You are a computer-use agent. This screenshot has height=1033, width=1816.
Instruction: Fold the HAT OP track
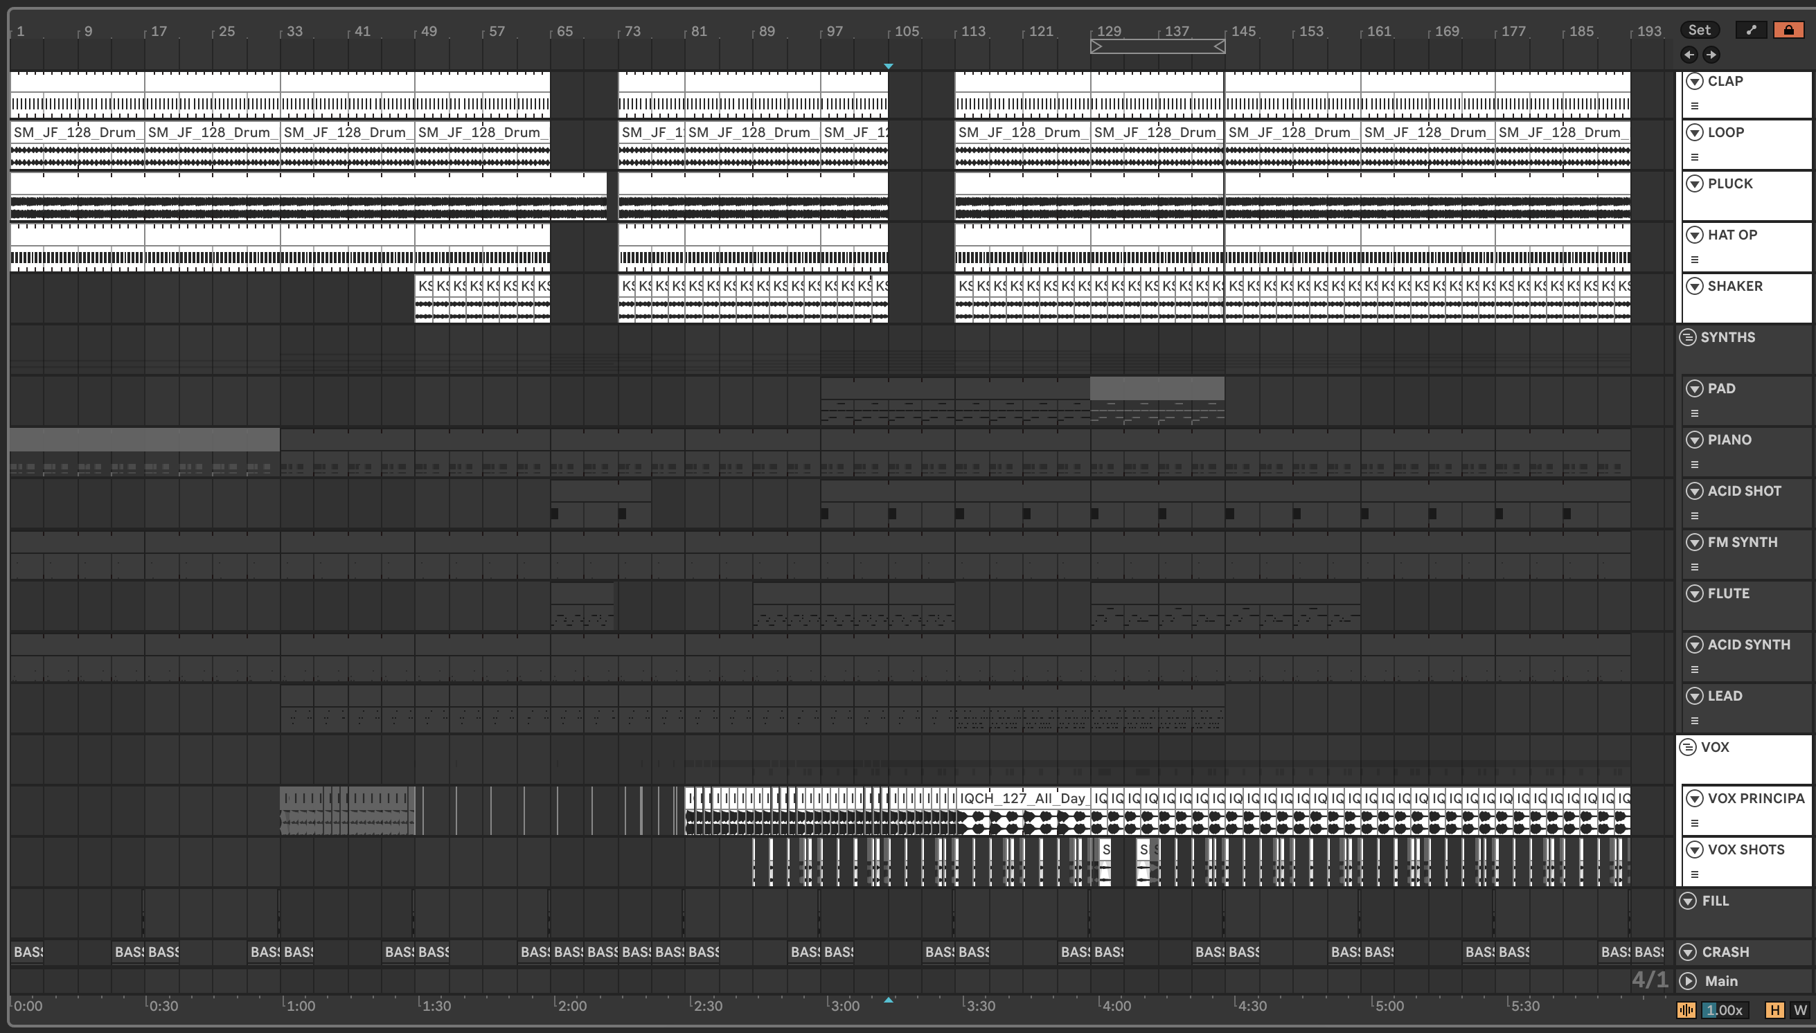(x=1695, y=235)
